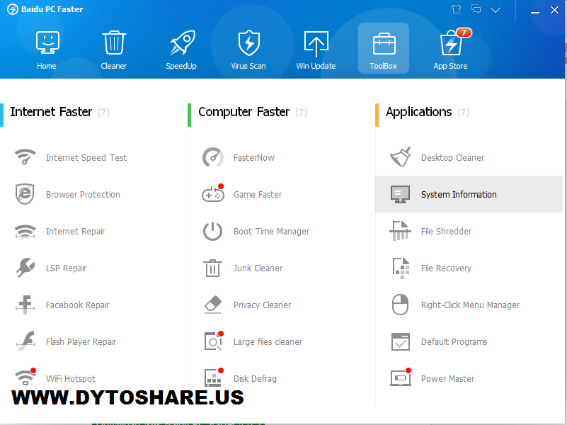Click the Privacy Cleaner eraser icon
The image size is (567, 425).
click(212, 305)
